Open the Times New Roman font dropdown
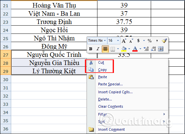The image size is (185, 134). click(x=105, y=41)
